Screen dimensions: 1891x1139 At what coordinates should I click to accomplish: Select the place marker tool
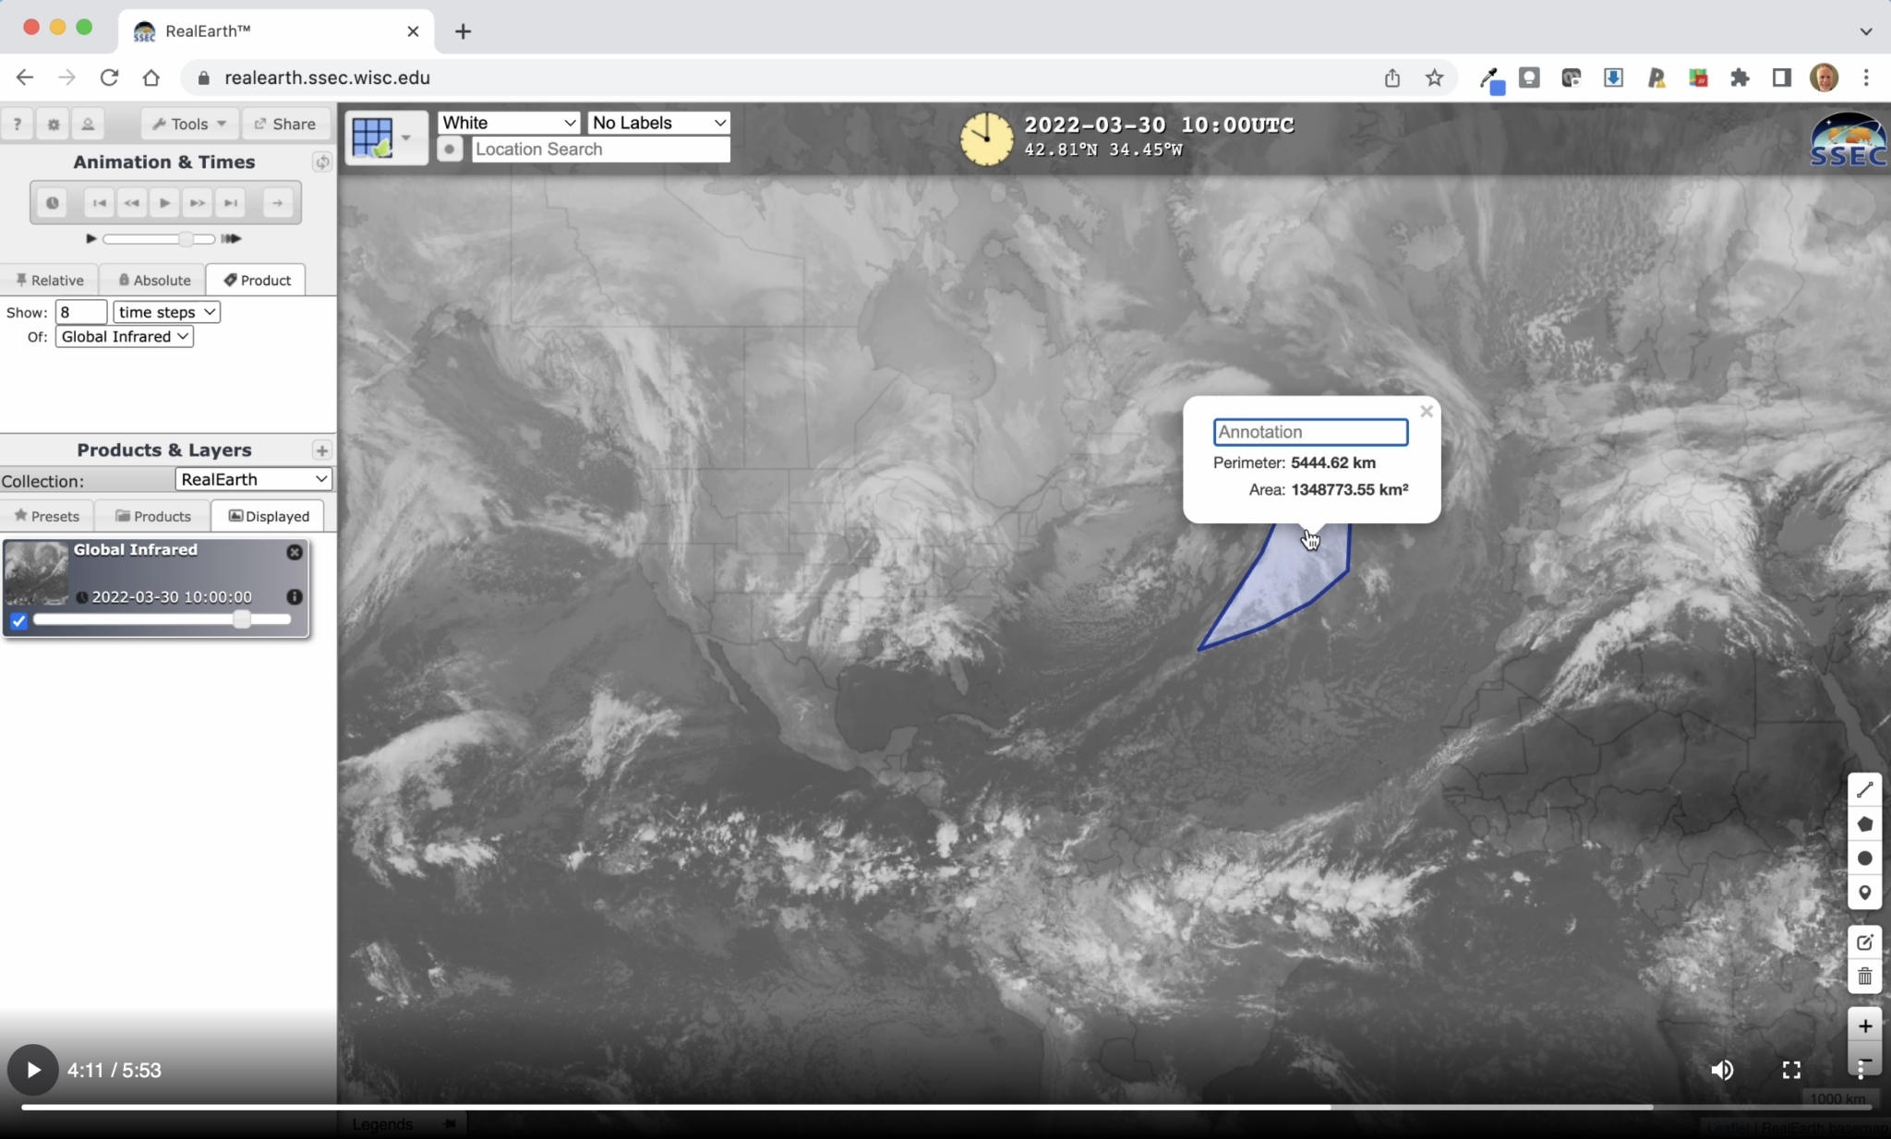[1864, 893]
